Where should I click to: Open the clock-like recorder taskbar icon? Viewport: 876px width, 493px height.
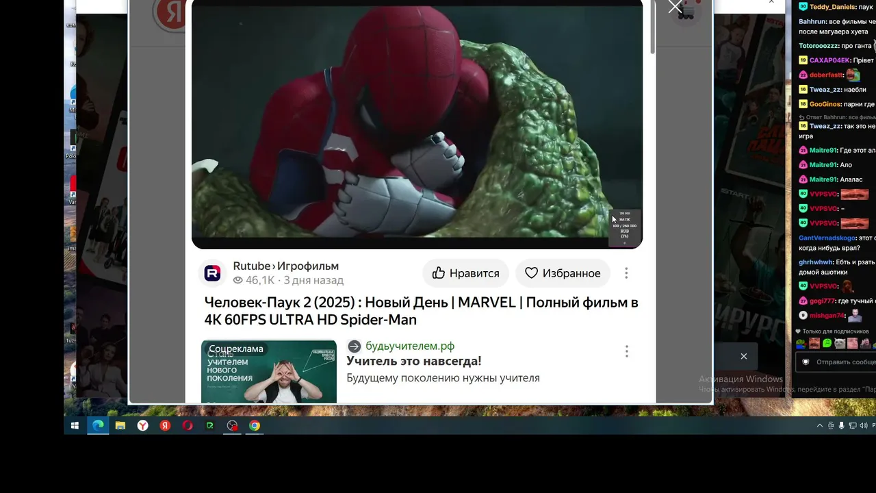point(233,425)
